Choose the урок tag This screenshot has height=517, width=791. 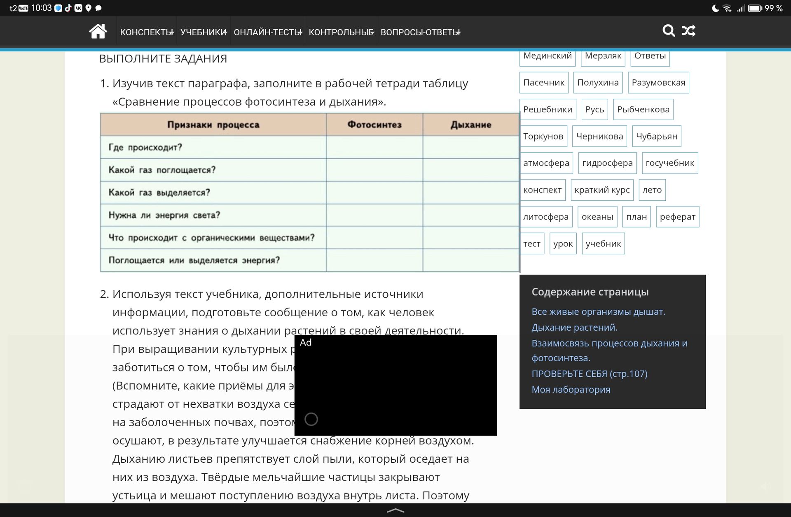point(563,243)
